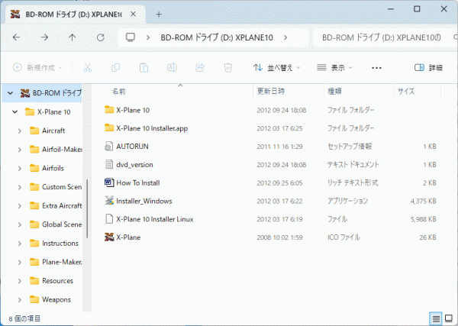Screen dimensions: 458x326
Task: Click the アプリケーション type cell
Action: pos(347,201)
